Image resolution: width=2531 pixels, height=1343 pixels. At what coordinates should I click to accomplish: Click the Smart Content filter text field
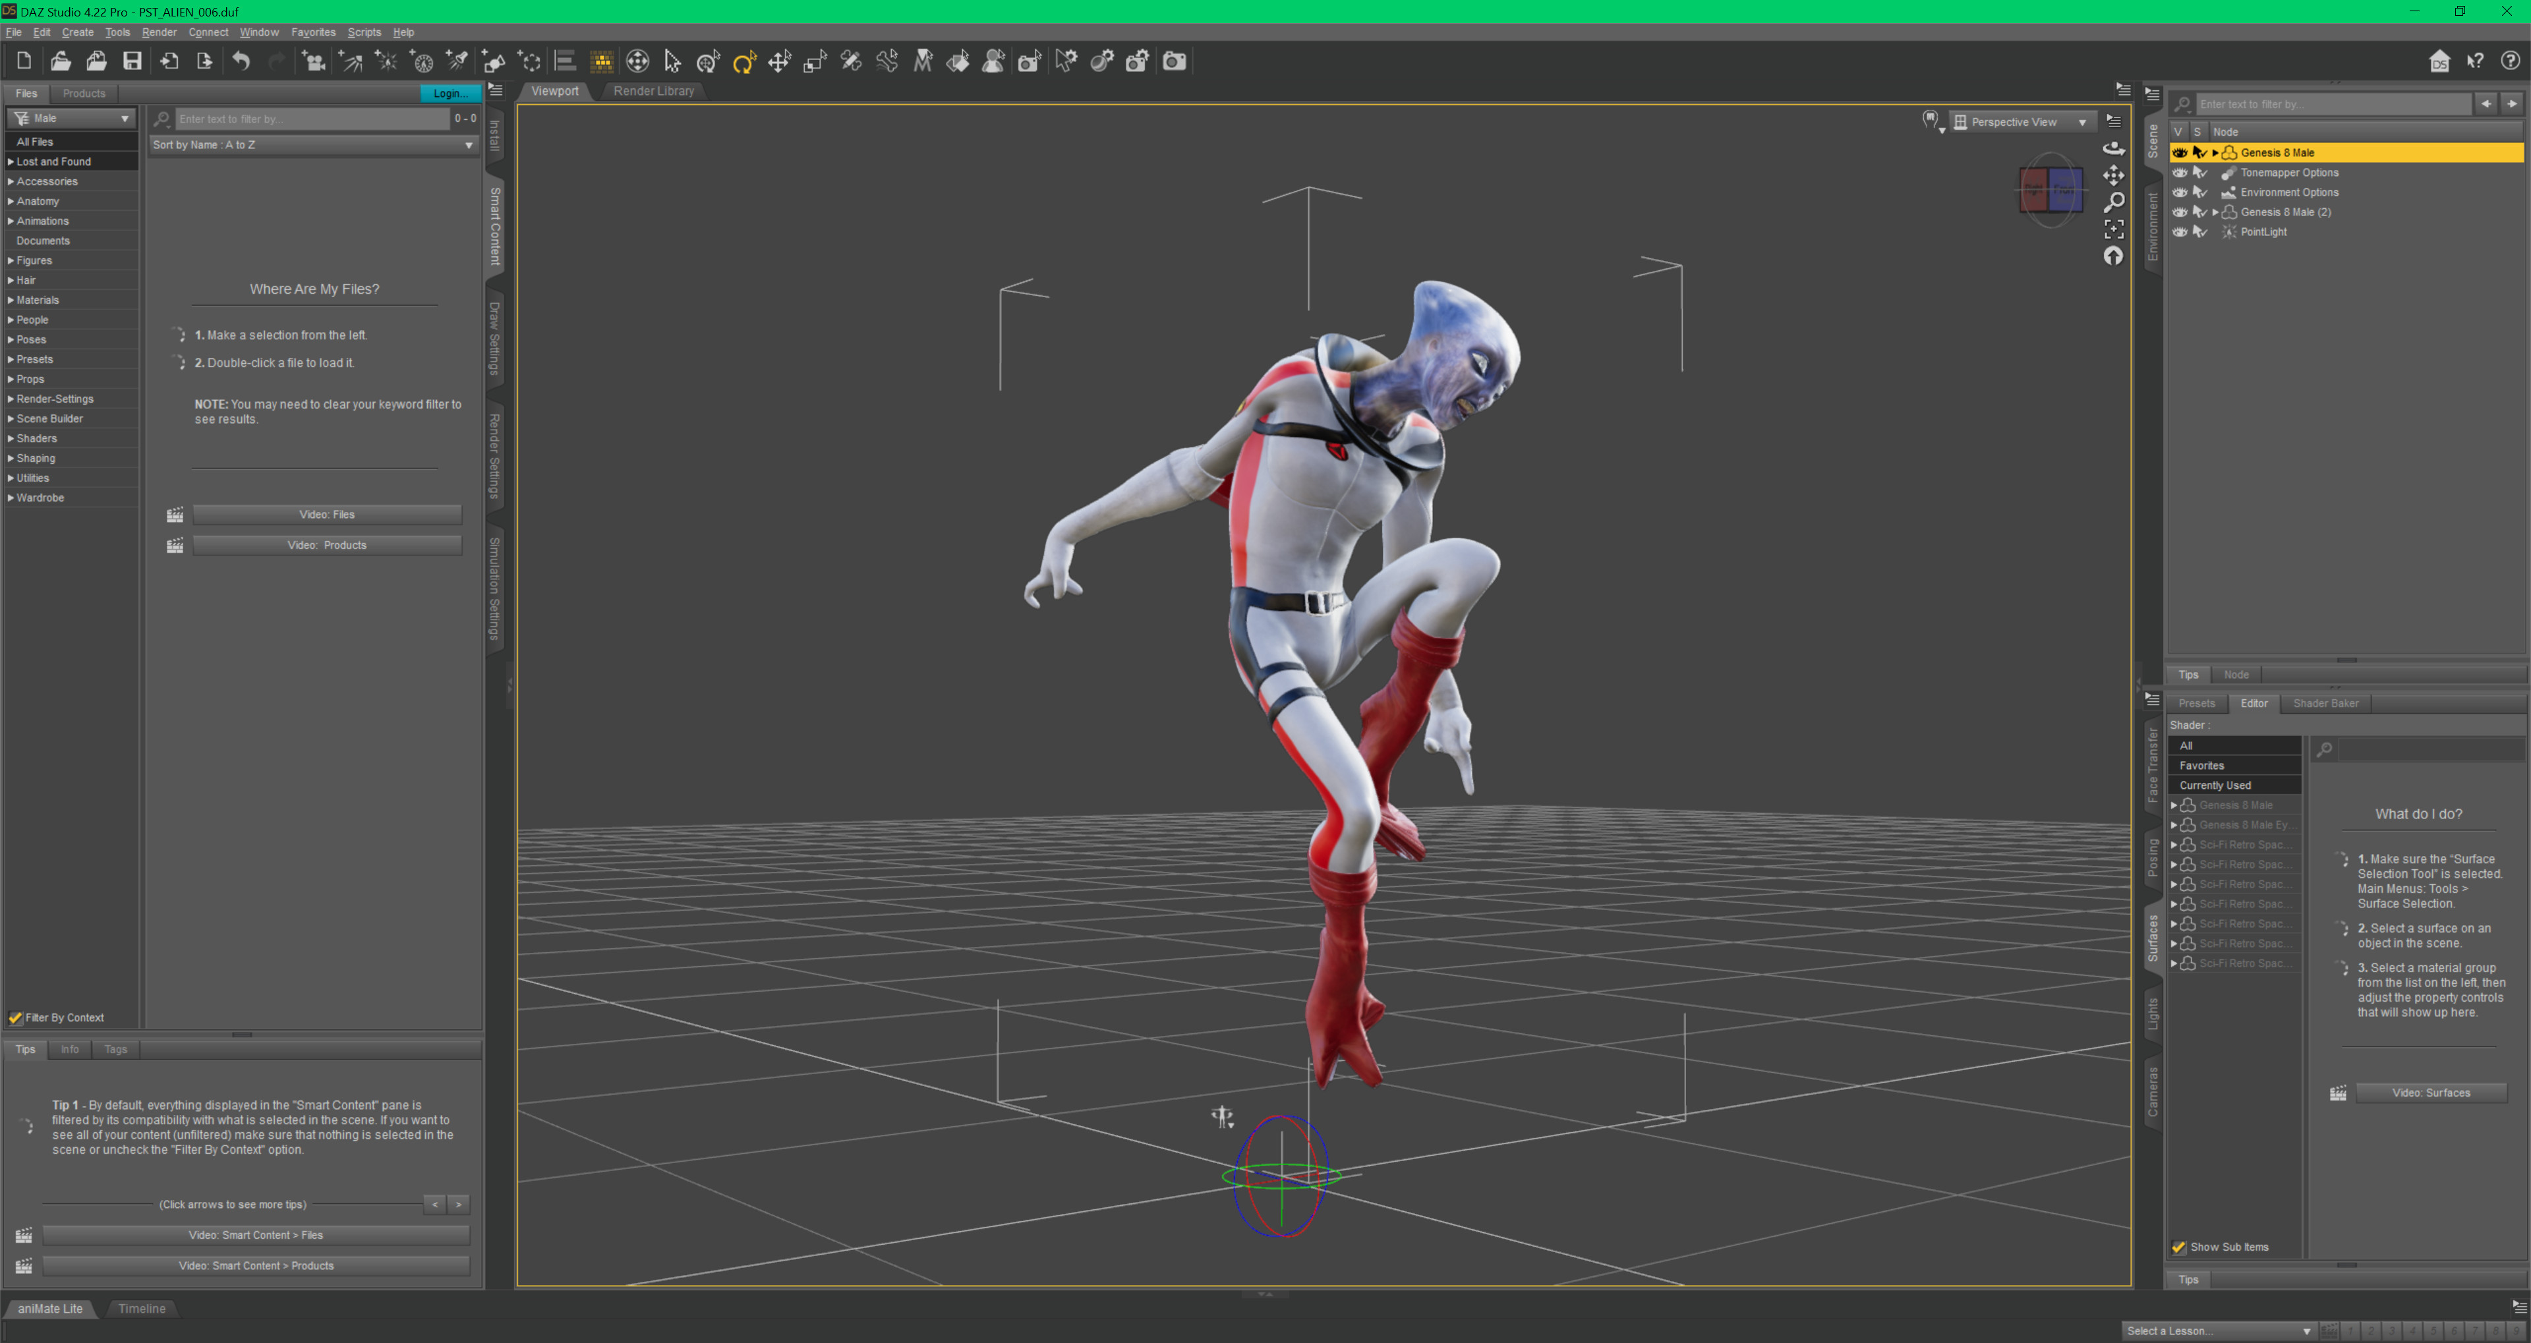[x=312, y=119]
